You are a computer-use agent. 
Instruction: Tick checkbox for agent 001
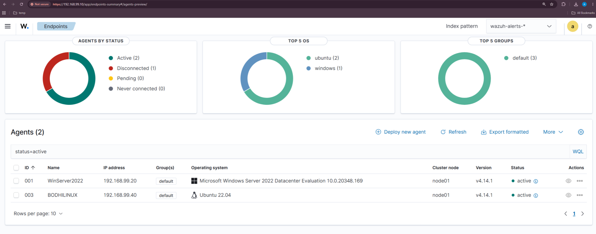pos(16,181)
